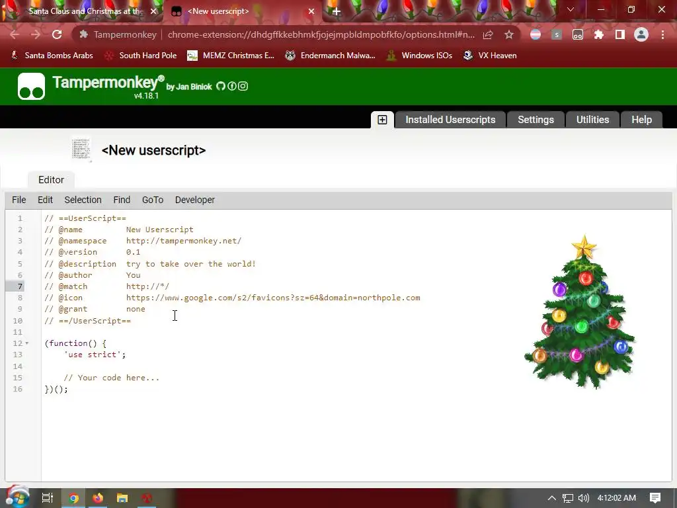
Task: Click 'use strict' code line
Action: (95, 355)
